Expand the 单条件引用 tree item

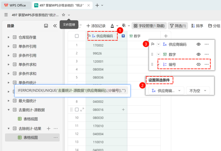point(8,46)
